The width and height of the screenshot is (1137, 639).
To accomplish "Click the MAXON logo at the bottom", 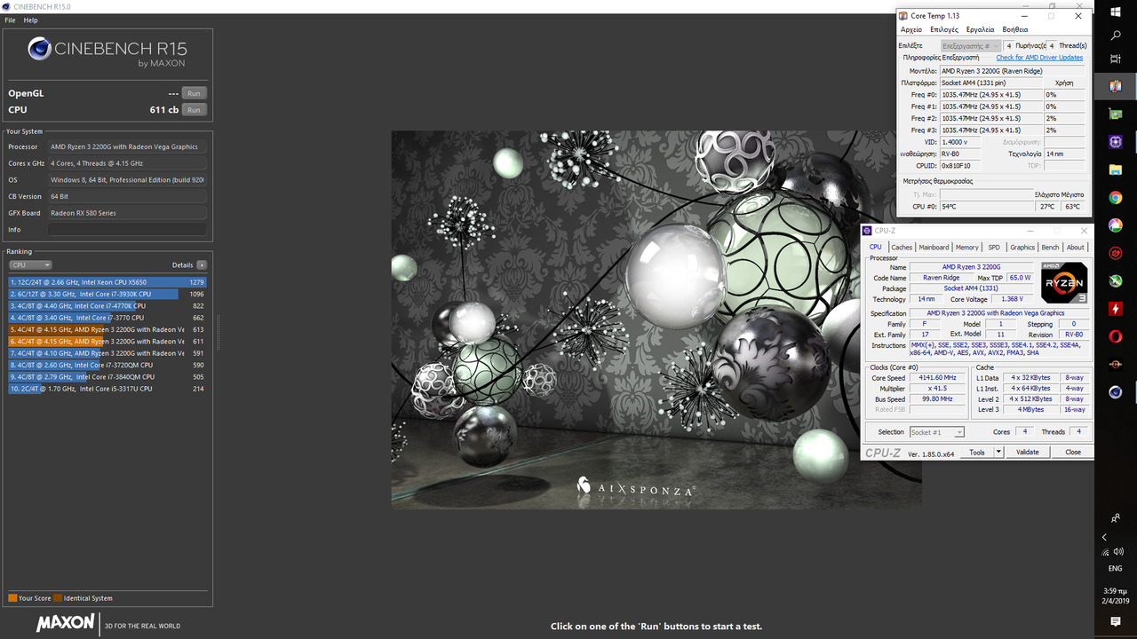I will coord(65,623).
